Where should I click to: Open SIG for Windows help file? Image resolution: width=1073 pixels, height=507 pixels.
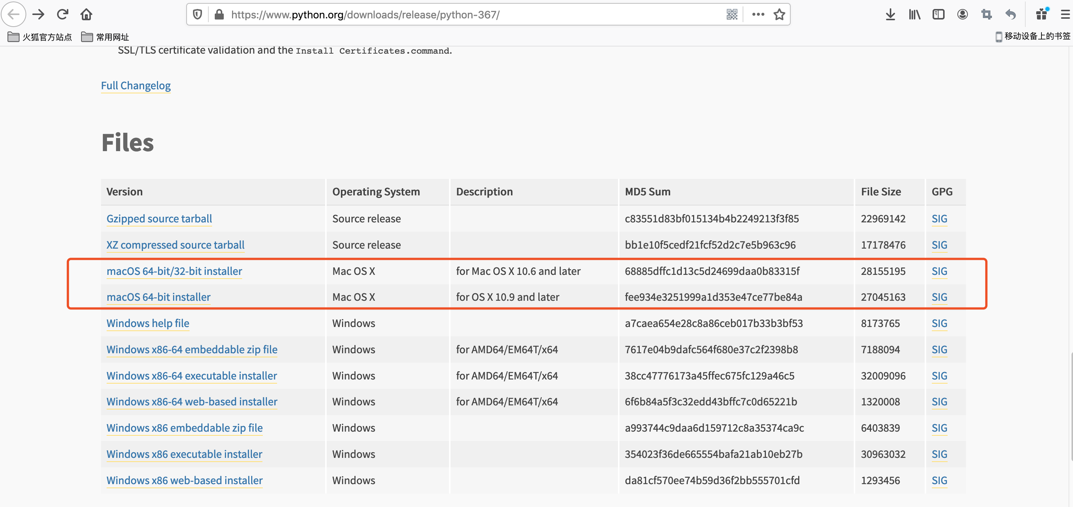coord(939,323)
